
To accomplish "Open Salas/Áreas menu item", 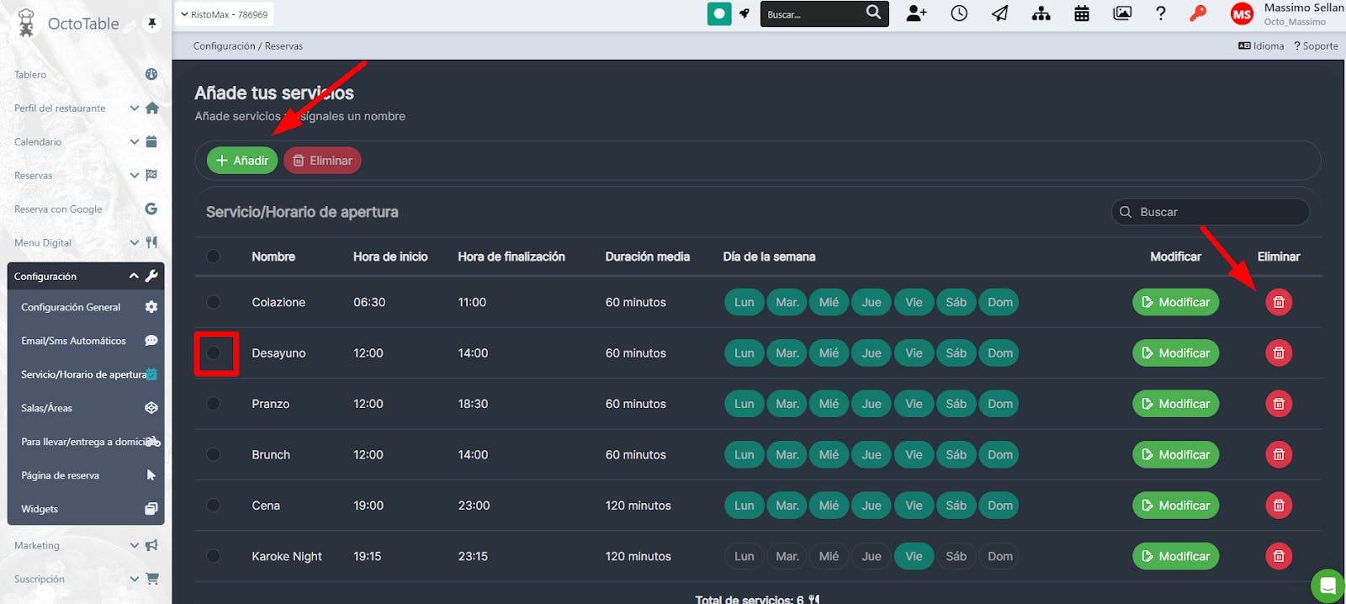I will [86, 408].
